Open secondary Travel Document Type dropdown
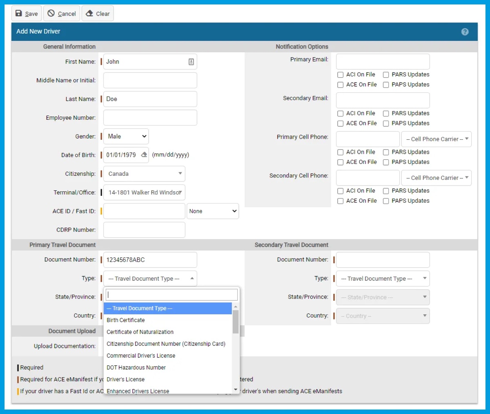Viewport: 490px width, 414px height. point(383,278)
